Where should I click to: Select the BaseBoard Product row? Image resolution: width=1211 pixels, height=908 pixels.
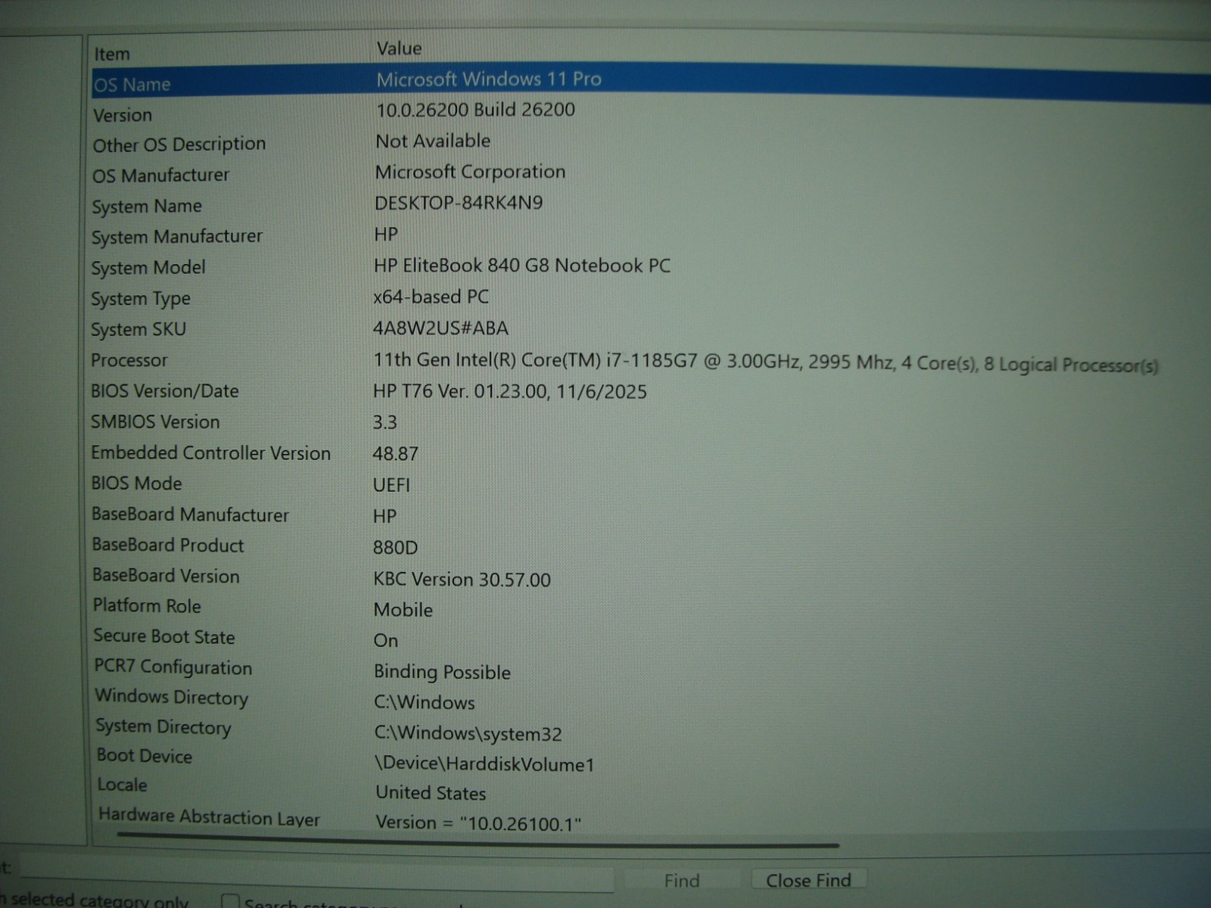pos(649,546)
